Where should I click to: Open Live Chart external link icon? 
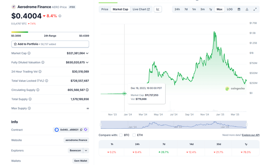[x=148, y=9]
